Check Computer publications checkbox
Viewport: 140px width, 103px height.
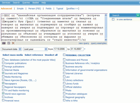click(3, 63)
